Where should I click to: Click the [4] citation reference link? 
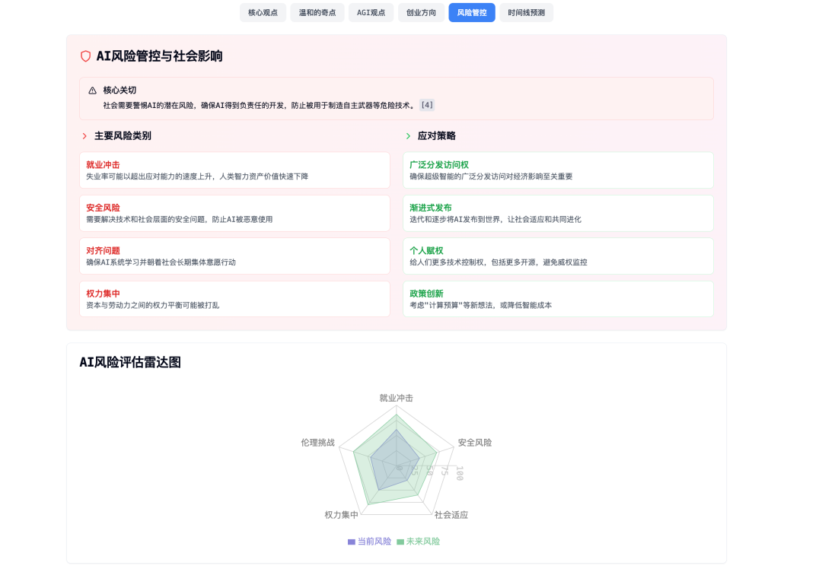427,106
